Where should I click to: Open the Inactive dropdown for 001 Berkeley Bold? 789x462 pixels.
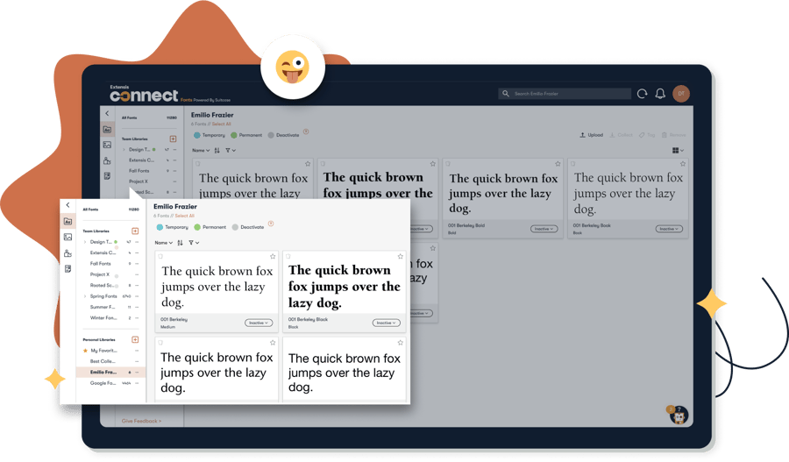(x=544, y=229)
